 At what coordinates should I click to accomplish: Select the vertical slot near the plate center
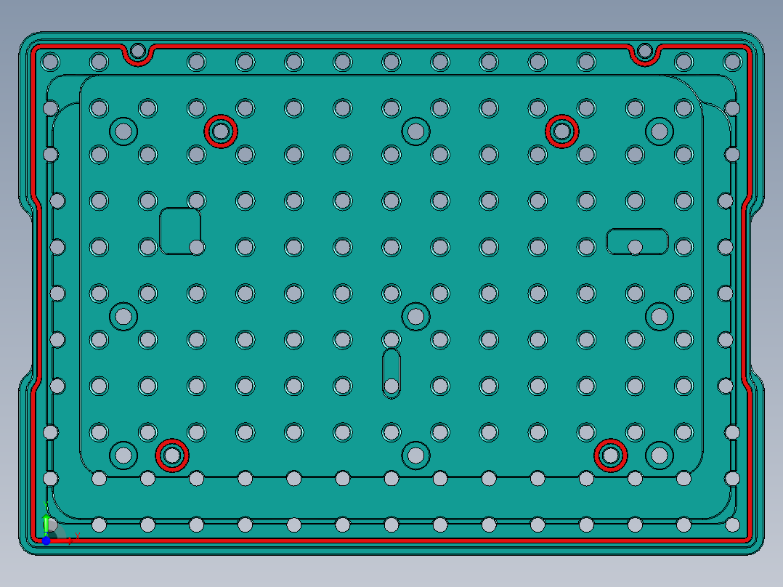click(391, 373)
